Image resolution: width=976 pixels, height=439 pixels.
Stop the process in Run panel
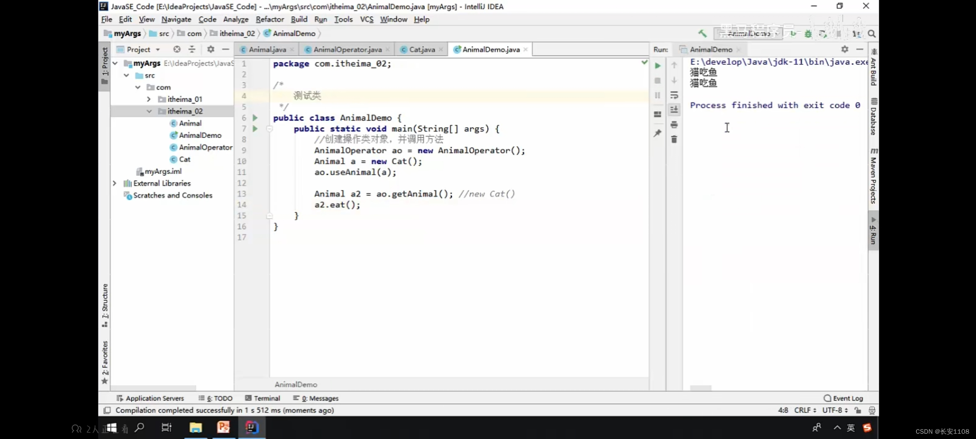coord(658,80)
